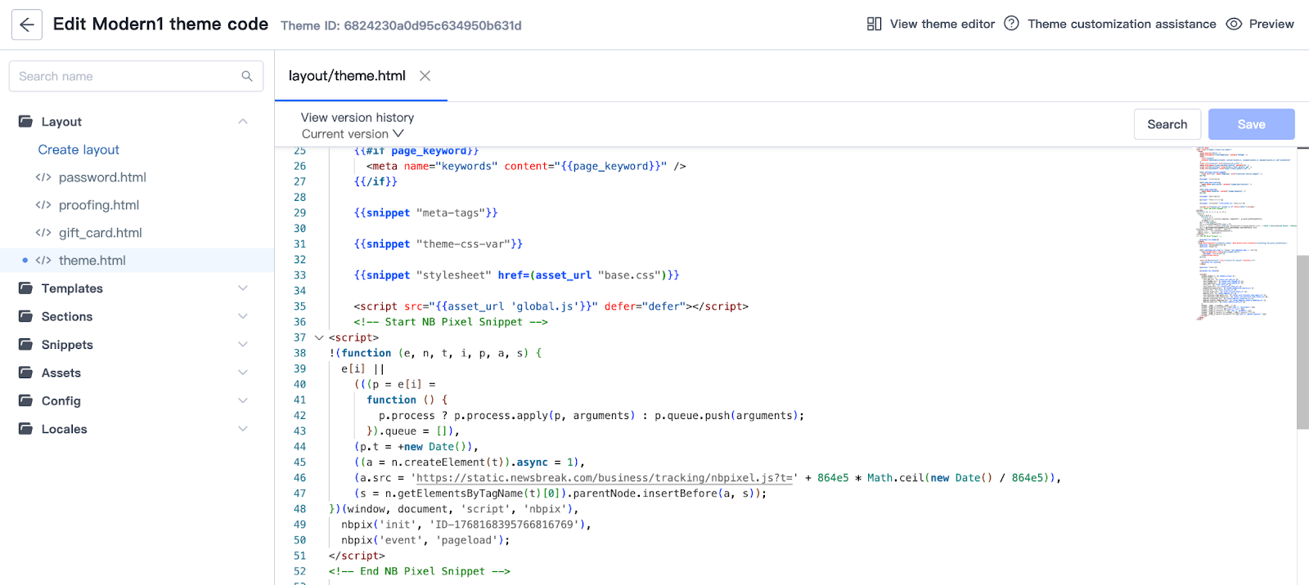Expand the Templates folder chevron

pyautogui.click(x=243, y=288)
